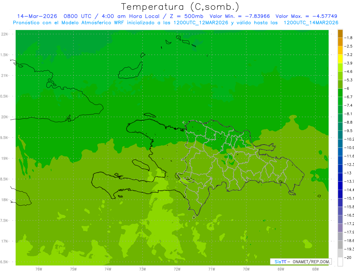Click the "-7.4" colorbar label
The width and height of the screenshot is (354, 273).
349,105
